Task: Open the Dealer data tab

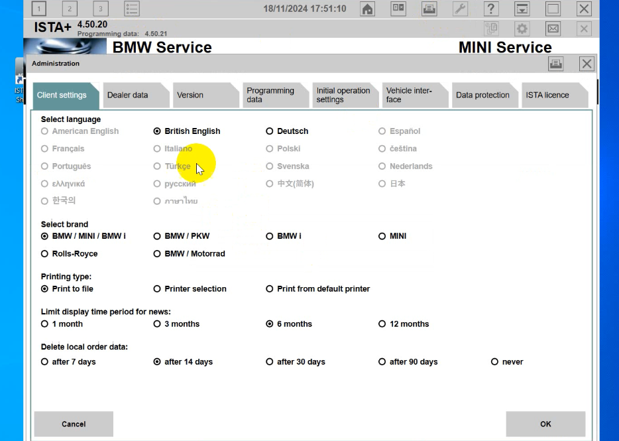Action: point(136,95)
